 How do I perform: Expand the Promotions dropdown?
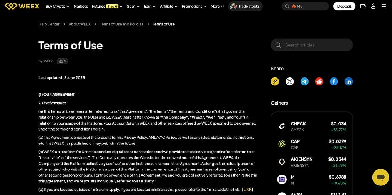pos(194,6)
